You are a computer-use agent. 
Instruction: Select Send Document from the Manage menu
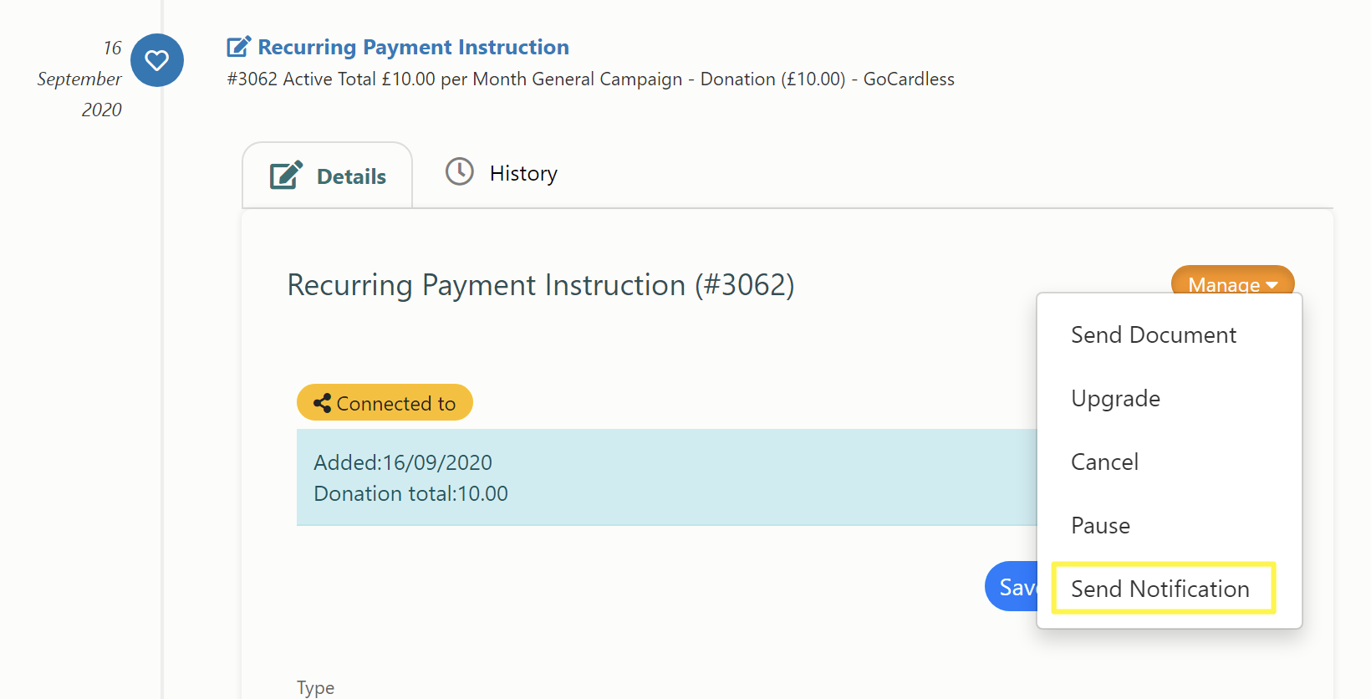click(1154, 334)
